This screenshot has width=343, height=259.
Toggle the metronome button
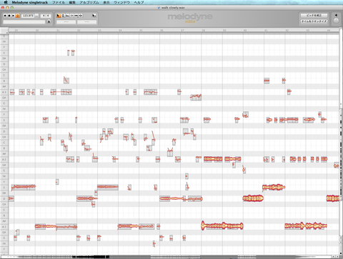point(49,21)
